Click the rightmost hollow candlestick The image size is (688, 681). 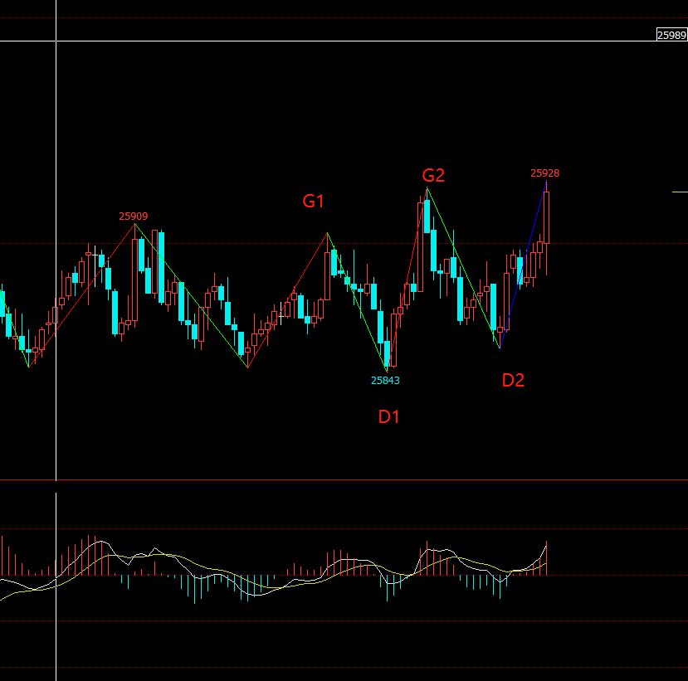(546, 217)
